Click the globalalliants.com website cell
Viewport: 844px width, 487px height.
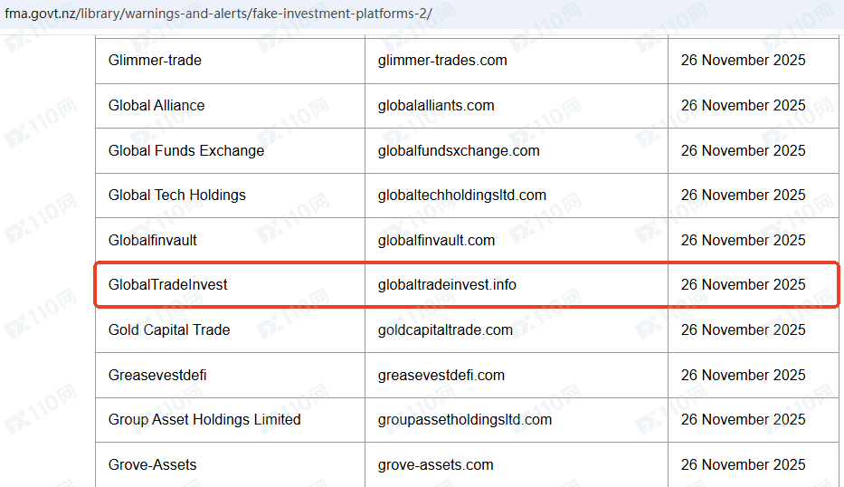click(436, 105)
